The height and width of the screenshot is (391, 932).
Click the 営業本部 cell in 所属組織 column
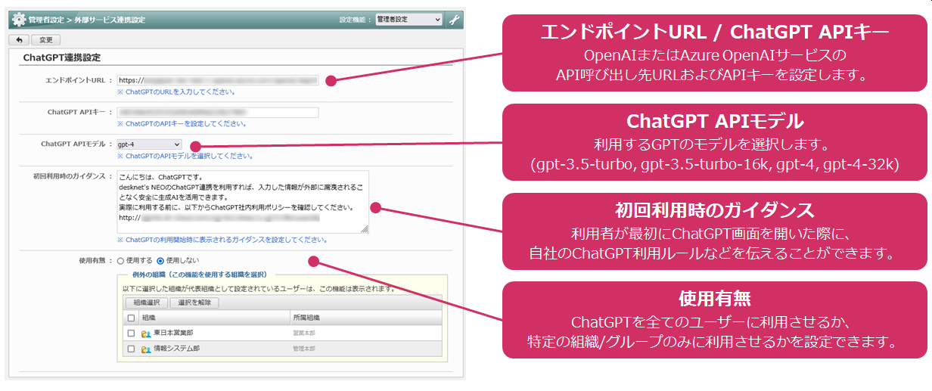point(303,334)
